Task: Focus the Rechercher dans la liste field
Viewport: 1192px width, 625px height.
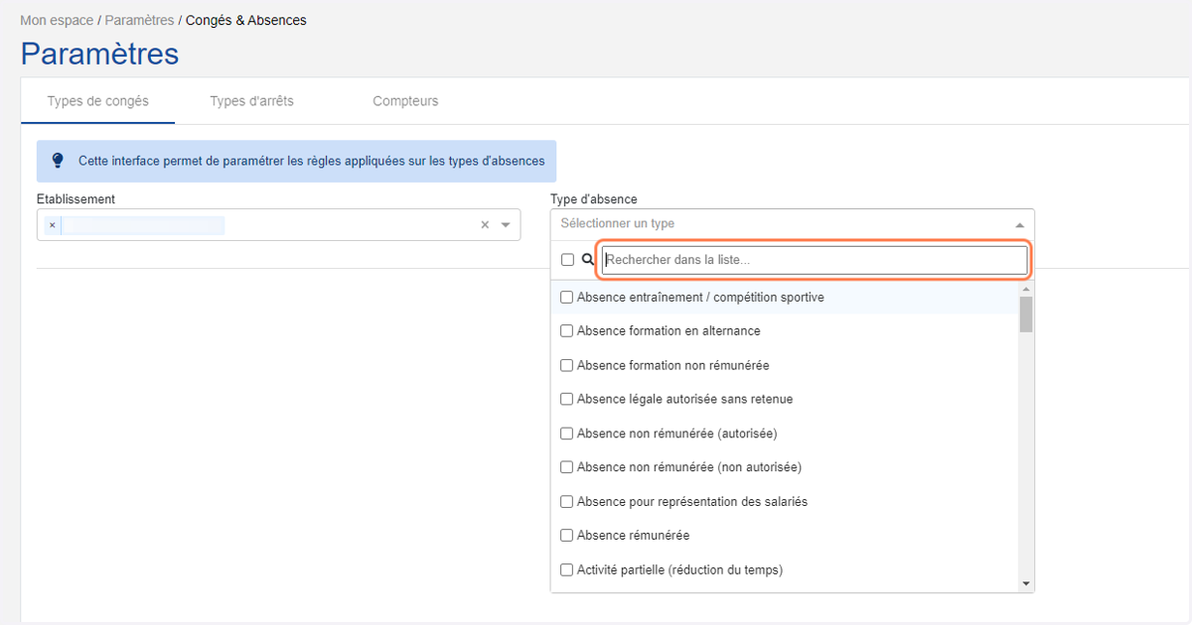Action: [x=815, y=260]
